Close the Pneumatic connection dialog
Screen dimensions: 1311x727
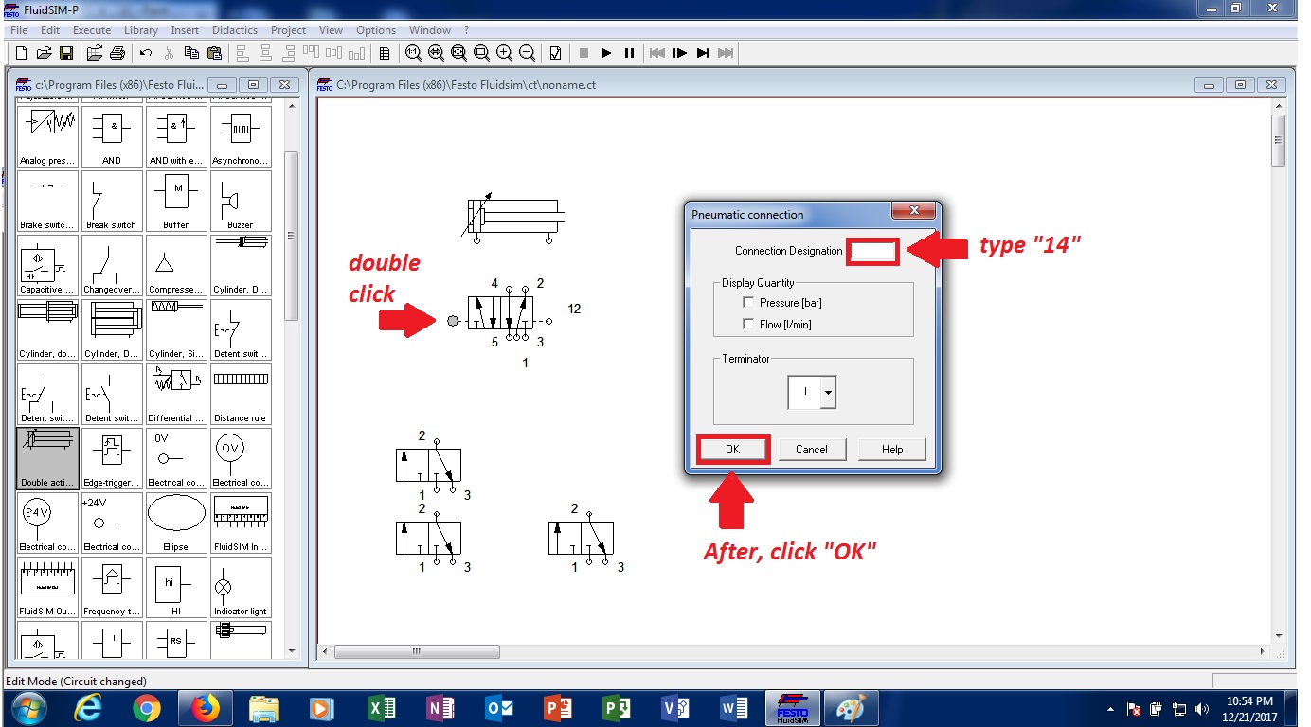click(914, 211)
